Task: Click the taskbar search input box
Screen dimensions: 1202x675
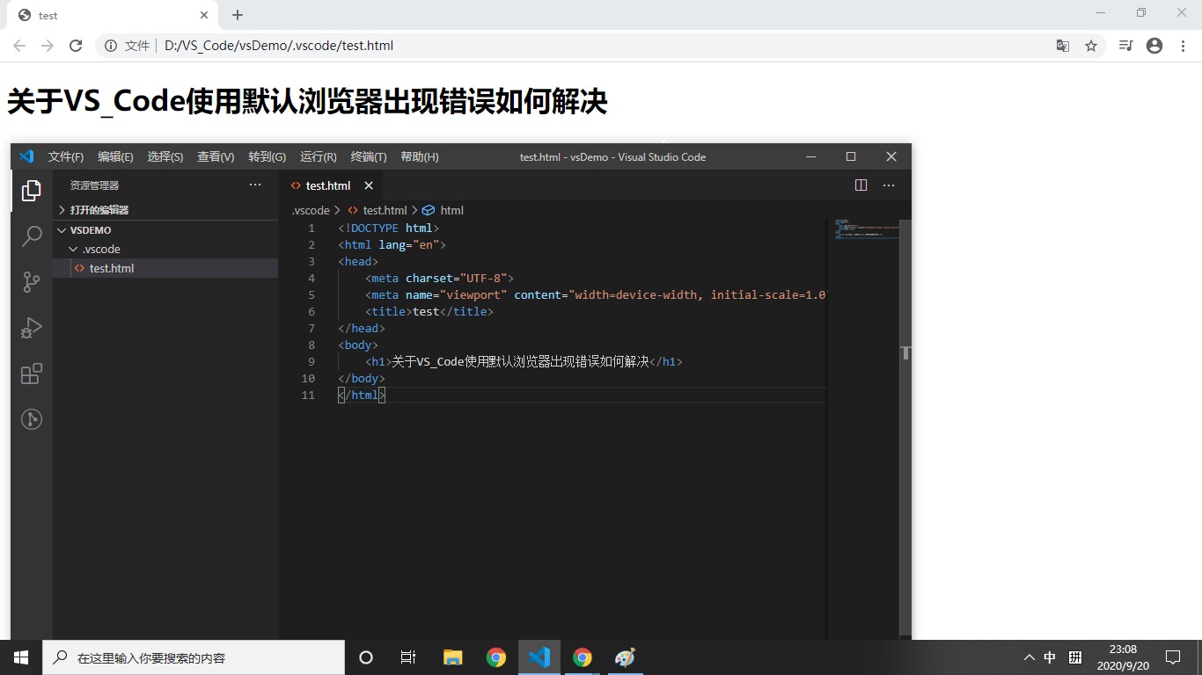Action: tap(194, 657)
